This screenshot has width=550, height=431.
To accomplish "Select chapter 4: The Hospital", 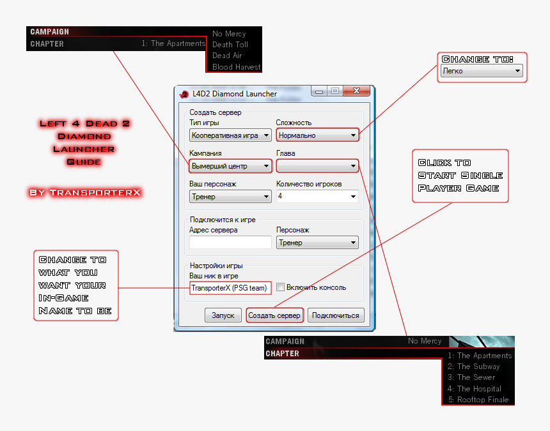I will pos(475,389).
